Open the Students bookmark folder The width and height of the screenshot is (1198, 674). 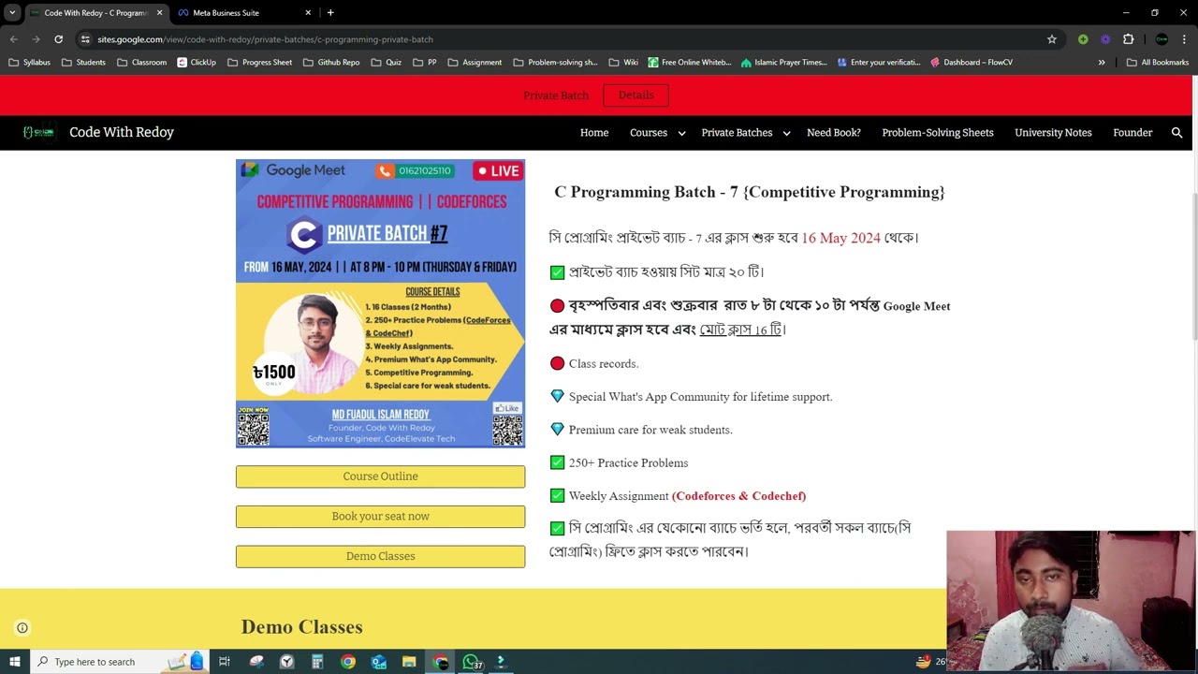coord(83,63)
